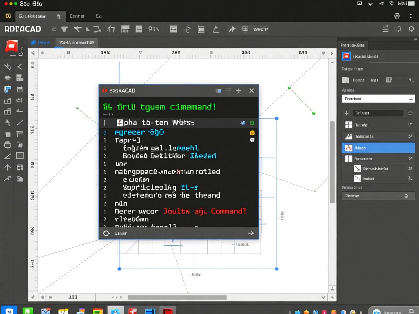419x314 pixels.
Task: Click the location pin icon in top toolbar
Action: click(x=411, y=29)
